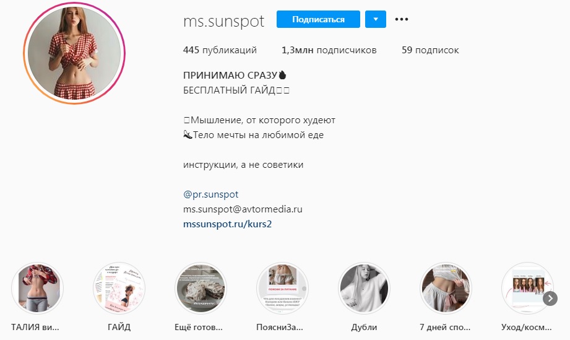Open the mssunspot.ru/kurs2 website link
The height and width of the screenshot is (340, 570).
228,224
